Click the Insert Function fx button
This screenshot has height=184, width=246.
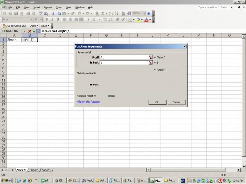(x=38, y=31)
